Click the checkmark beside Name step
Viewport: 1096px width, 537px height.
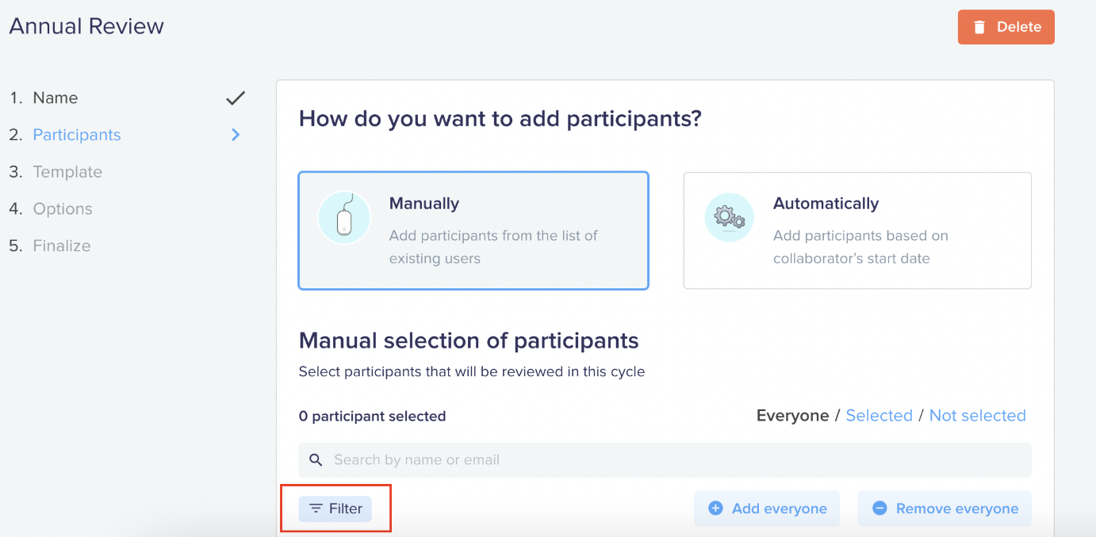click(x=236, y=98)
